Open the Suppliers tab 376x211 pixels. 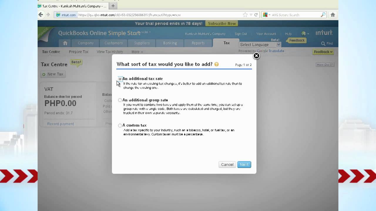point(142,43)
